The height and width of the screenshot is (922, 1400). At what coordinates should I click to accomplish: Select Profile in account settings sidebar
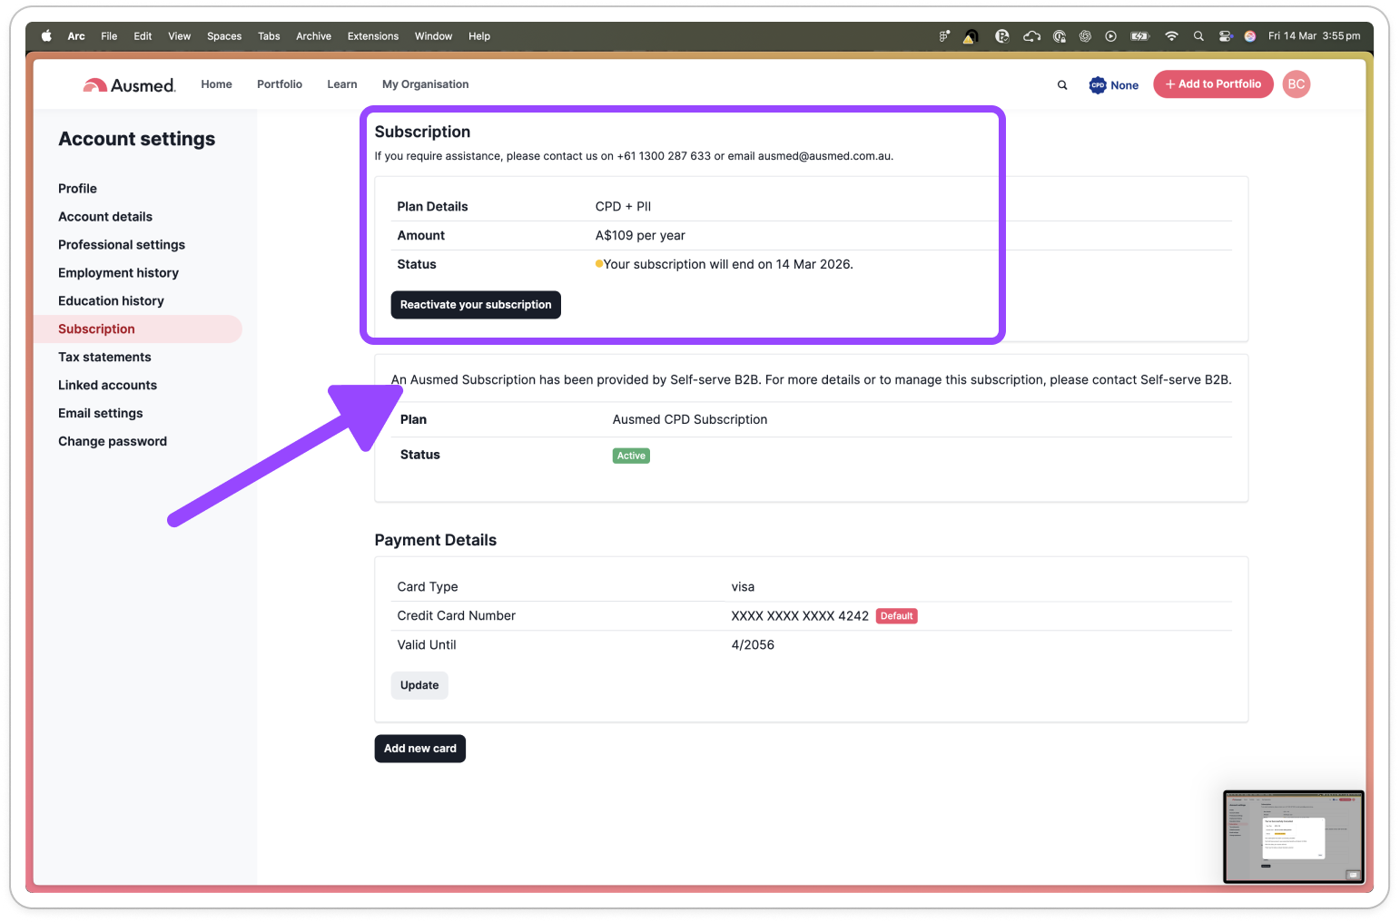77,189
